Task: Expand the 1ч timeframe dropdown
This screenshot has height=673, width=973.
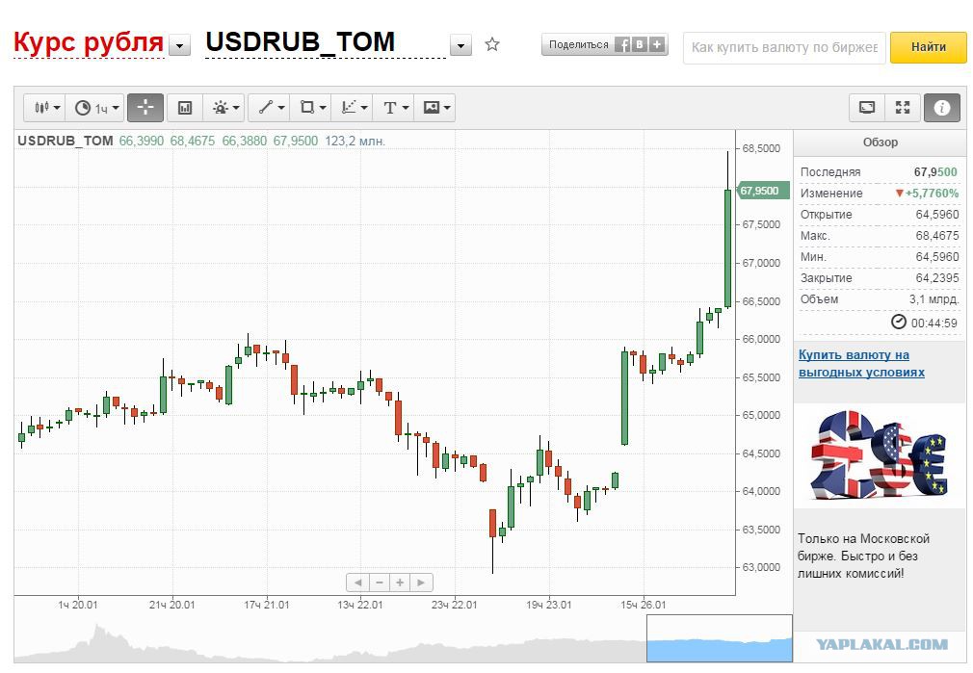Action: point(98,108)
